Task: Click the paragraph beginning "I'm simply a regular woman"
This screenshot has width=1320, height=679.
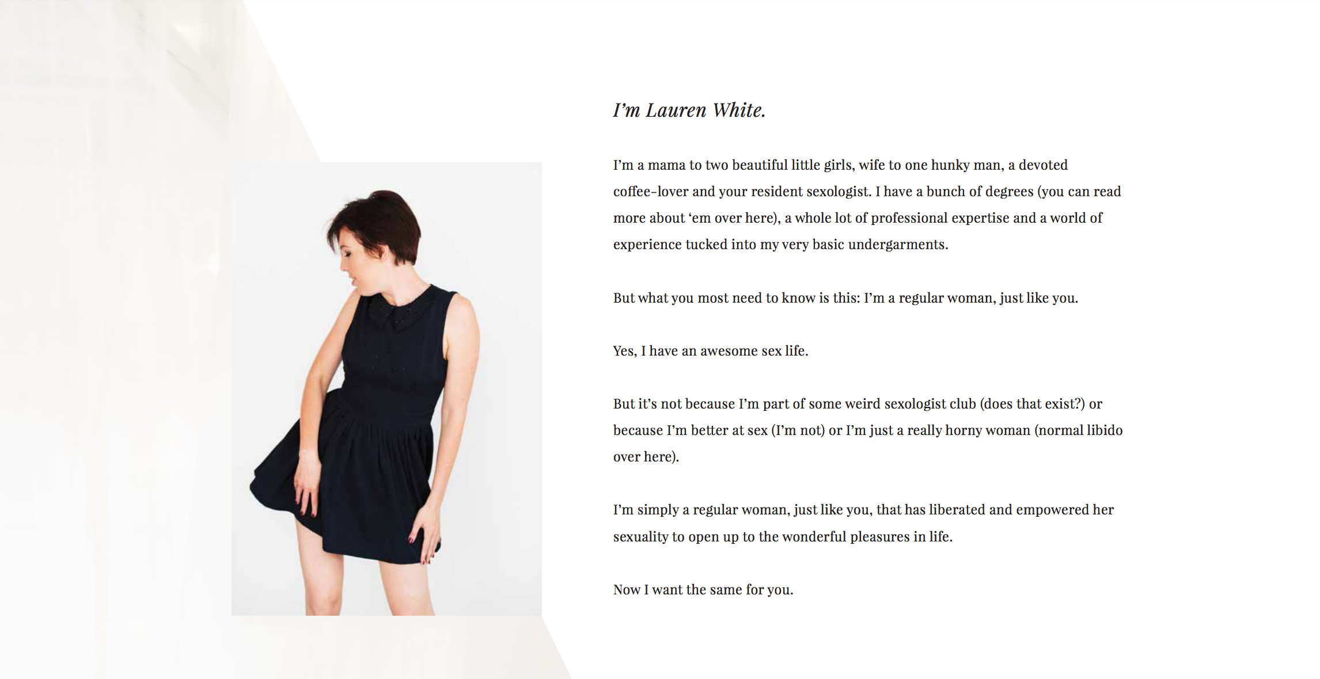Action: coord(863,523)
